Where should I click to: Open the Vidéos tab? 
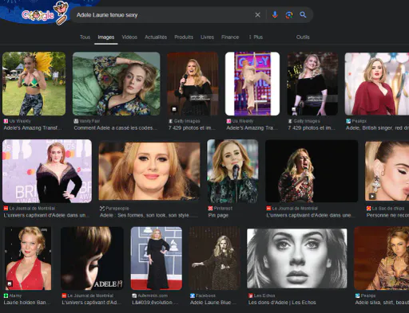pos(129,37)
